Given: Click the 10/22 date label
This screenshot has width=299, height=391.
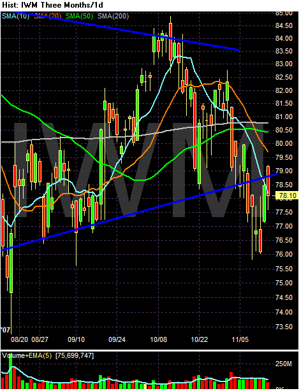Looking at the screenshot, I should click(199, 339).
